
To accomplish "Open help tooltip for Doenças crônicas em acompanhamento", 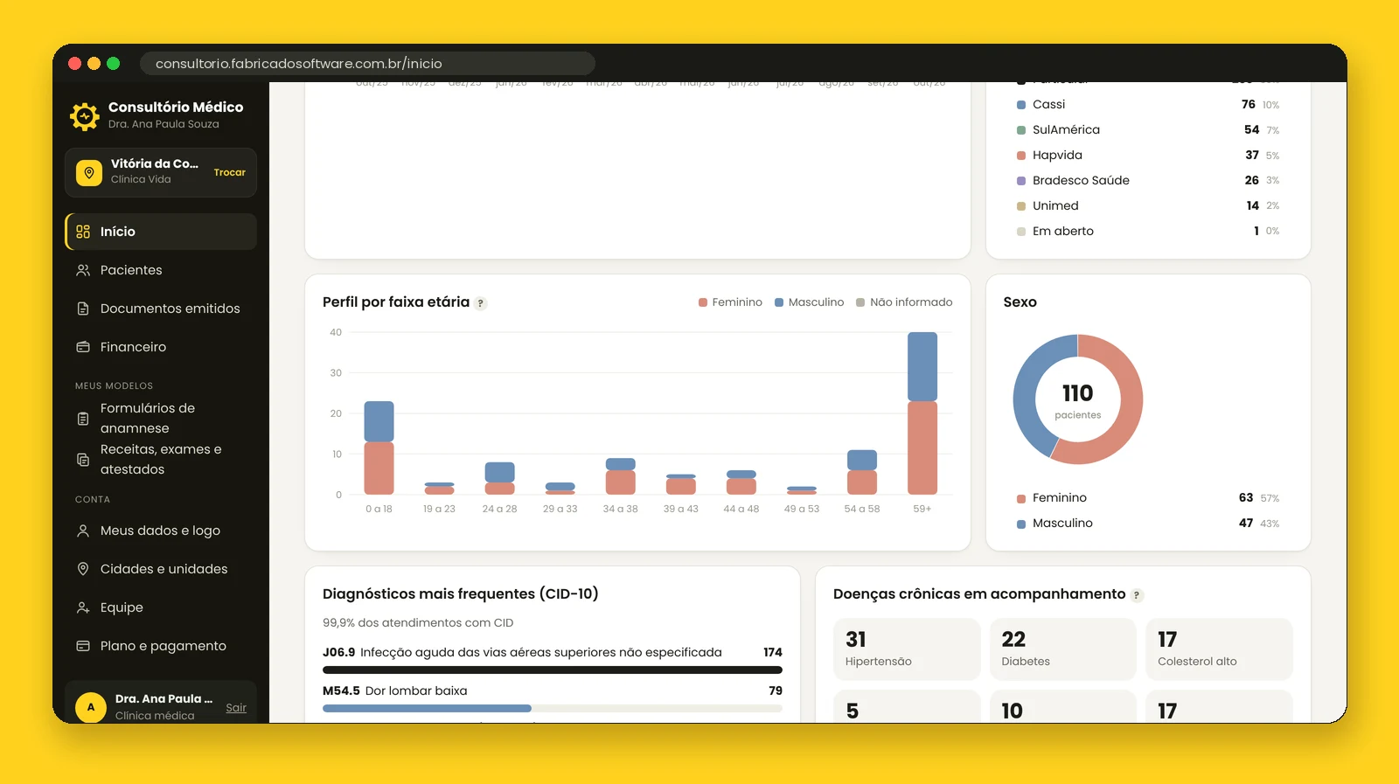I will click(x=1137, y=595).
